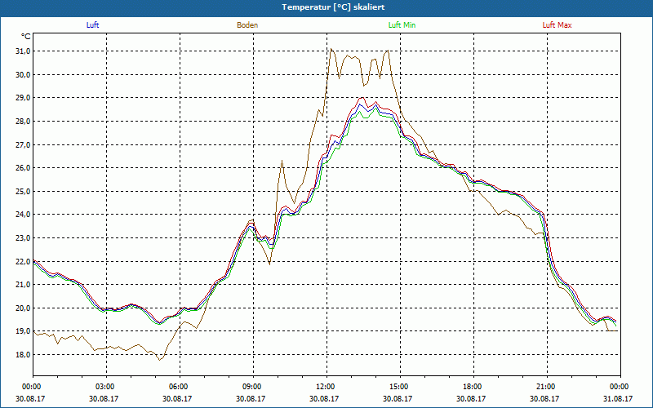653x408 pixels.
Task: Click the 18:00 time axis label
Action: click(x=471, y=387)
